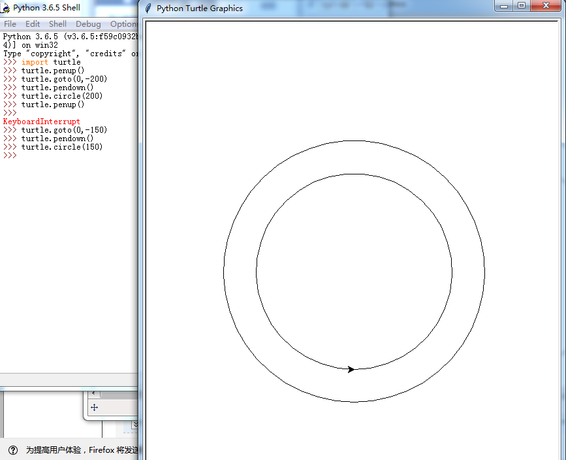
Task: Click the turtle.circle(200) command line
Action: [x=62, y=96]
